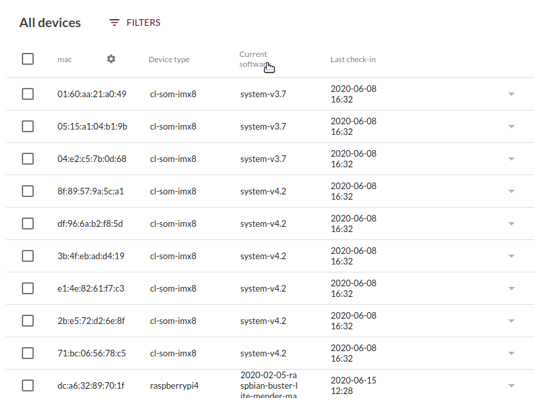The height and width of the screenshot is (404, 534).
Task: Toggle the select-all devices checkbox
Action: (28, 58)
